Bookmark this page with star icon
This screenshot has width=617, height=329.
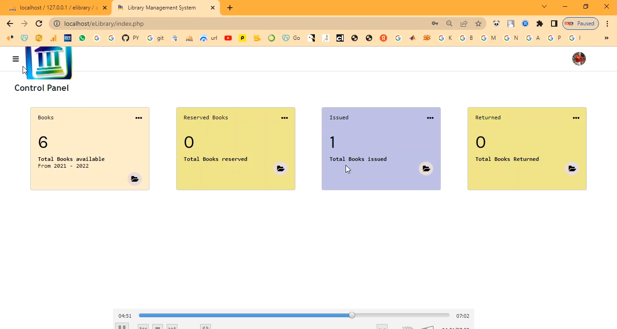pyautogui.click(x=478, y=23)
